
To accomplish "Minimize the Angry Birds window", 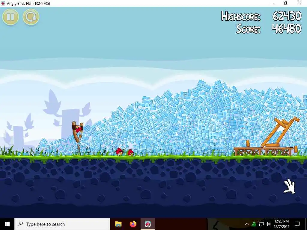I will pyautogui.click(x=272, y=3).
